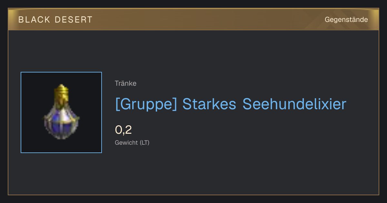Viewport: 387px width, 203px height.
Task: Click the word Starkes in the item title
Action: click(210, 104)
